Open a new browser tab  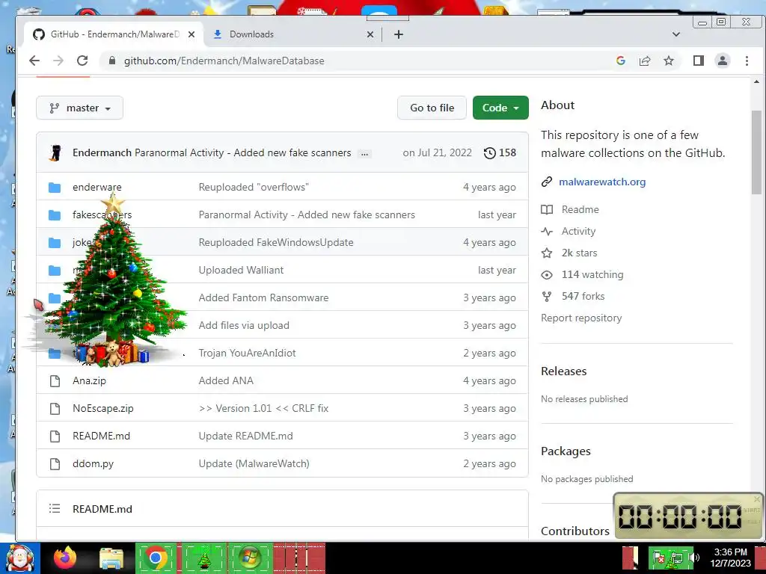pyautogui.click(x=399, y=34)
